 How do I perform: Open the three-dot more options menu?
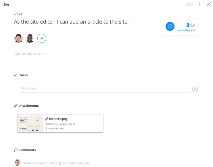[x=200, y=4]
